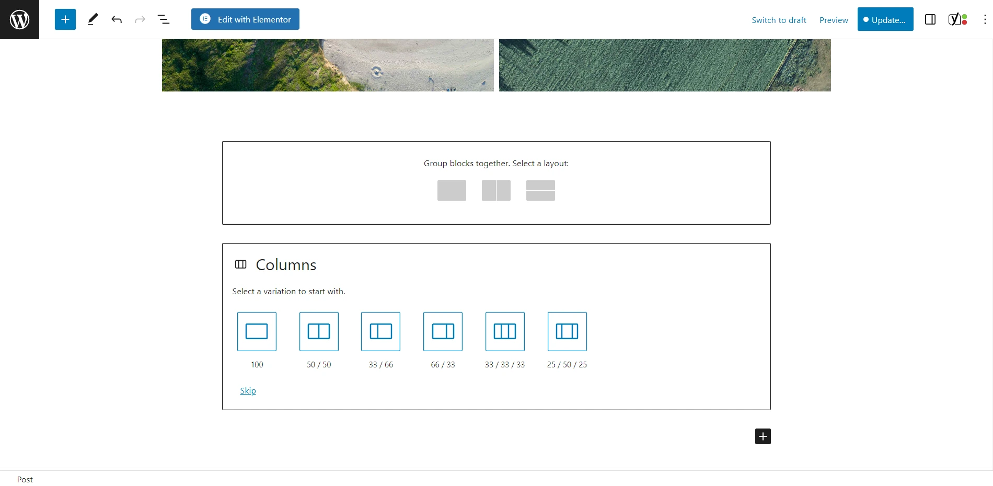The image size is (993, 486).
Task: Click Edit with Elementor button
Action: click(x=245, y=19)
